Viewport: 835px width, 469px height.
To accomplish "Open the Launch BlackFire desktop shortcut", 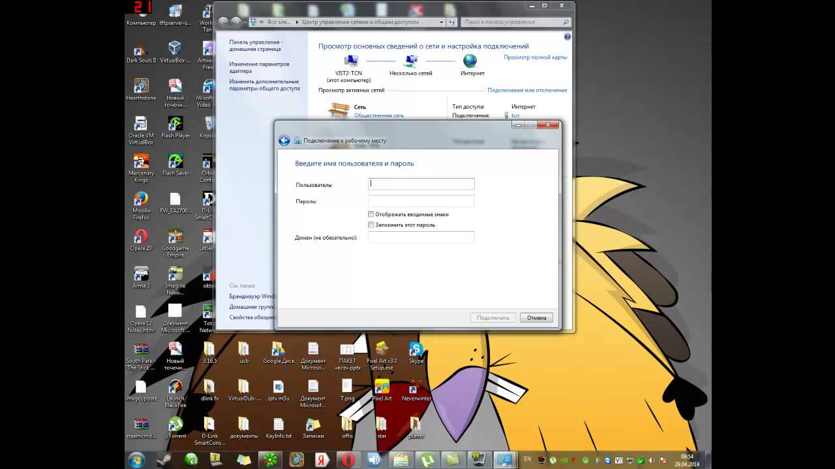I will 175,393.
